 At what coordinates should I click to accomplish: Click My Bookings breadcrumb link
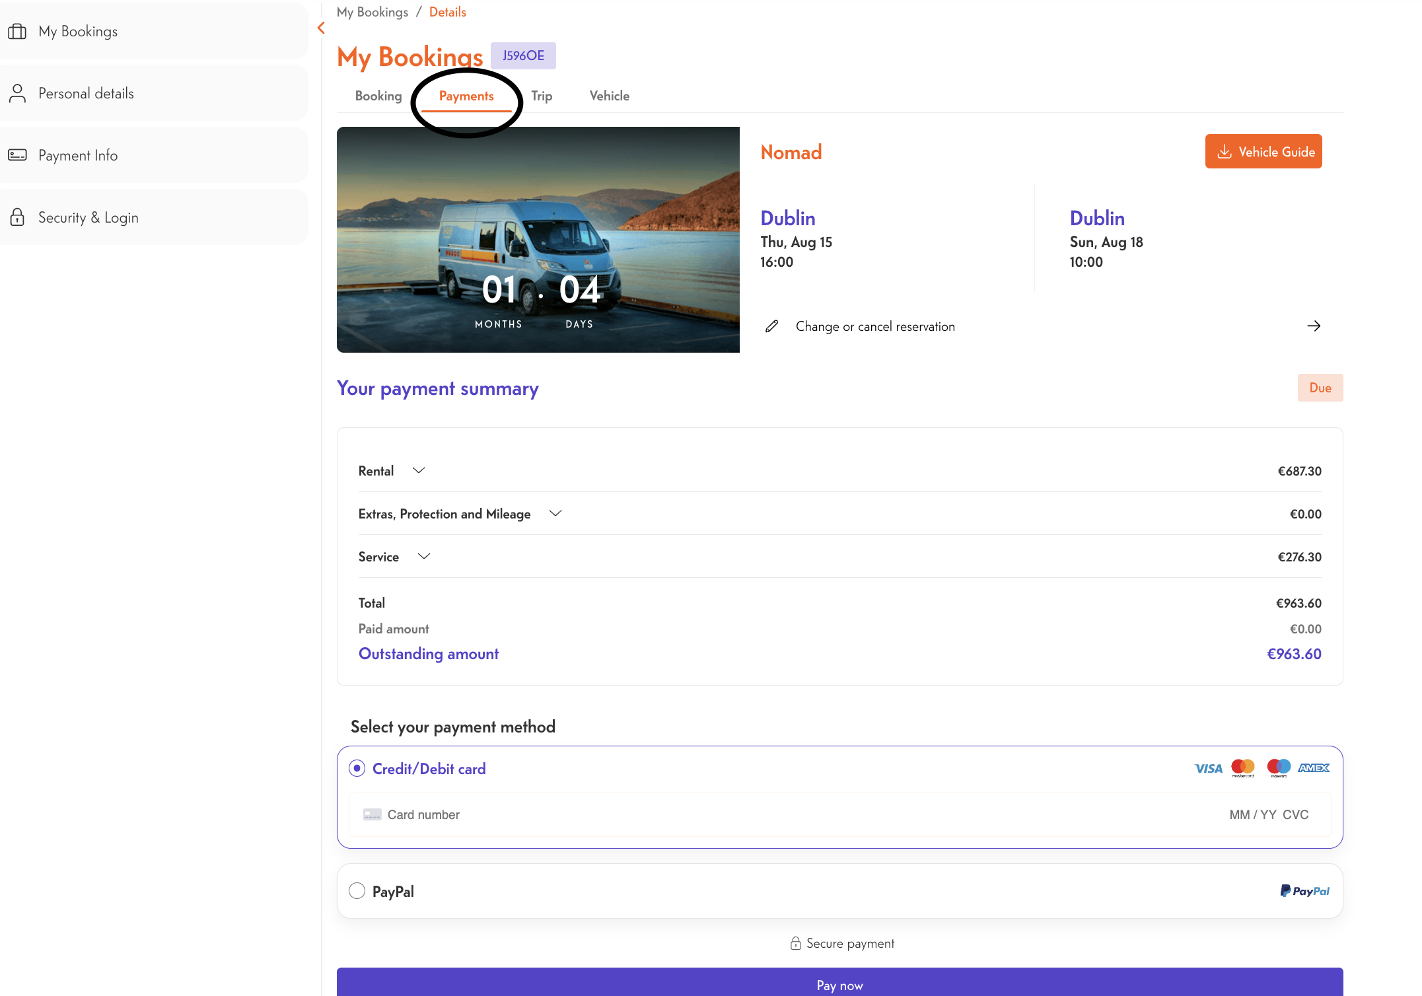pos(372,12)
